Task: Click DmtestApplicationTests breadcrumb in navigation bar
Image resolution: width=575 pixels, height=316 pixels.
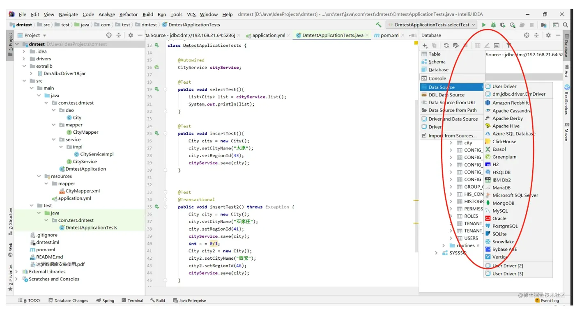Action: (x=191, y=25)
